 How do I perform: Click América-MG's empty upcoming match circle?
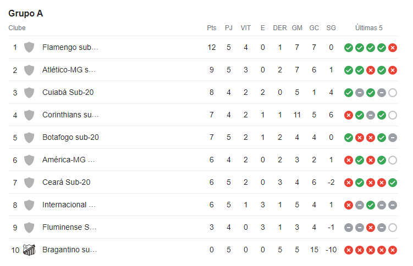click(393, 160)
